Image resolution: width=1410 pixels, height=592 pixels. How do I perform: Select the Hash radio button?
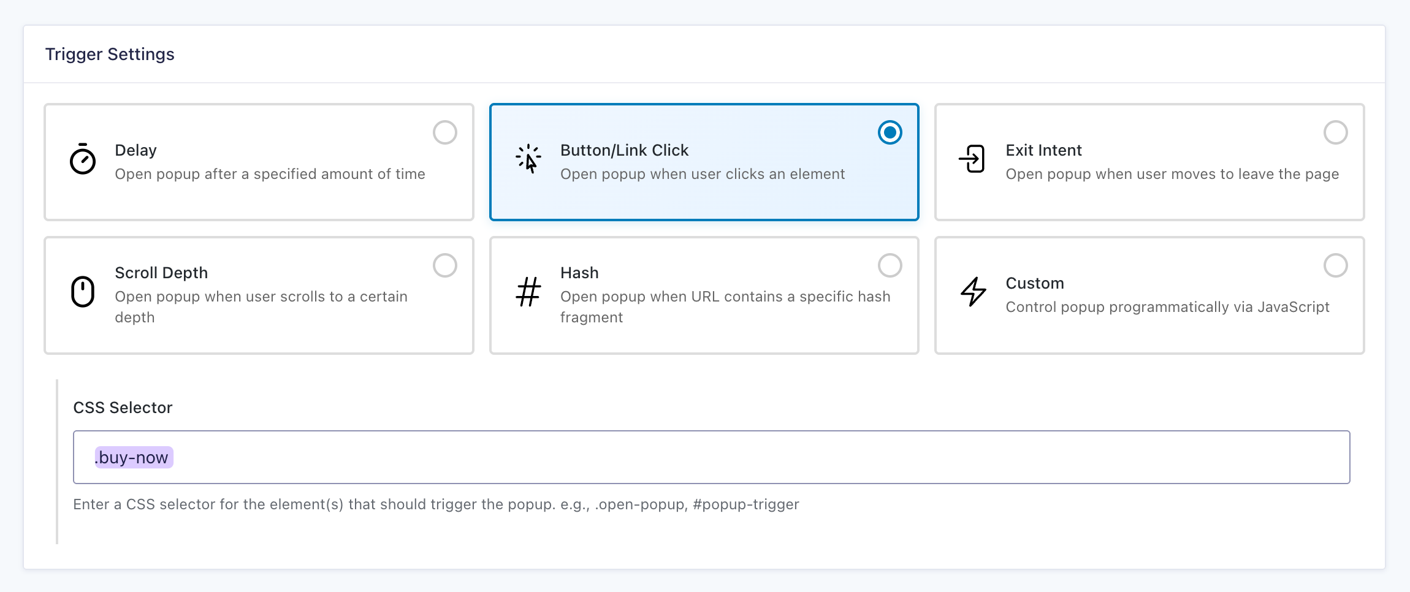890,265
